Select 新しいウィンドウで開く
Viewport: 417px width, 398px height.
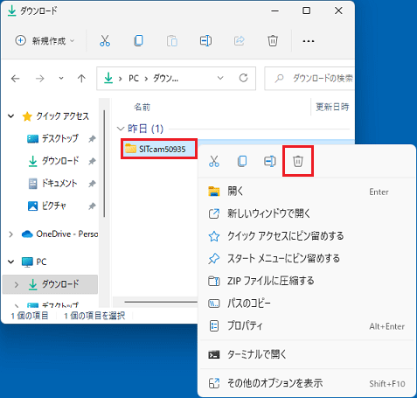(307, 213)
